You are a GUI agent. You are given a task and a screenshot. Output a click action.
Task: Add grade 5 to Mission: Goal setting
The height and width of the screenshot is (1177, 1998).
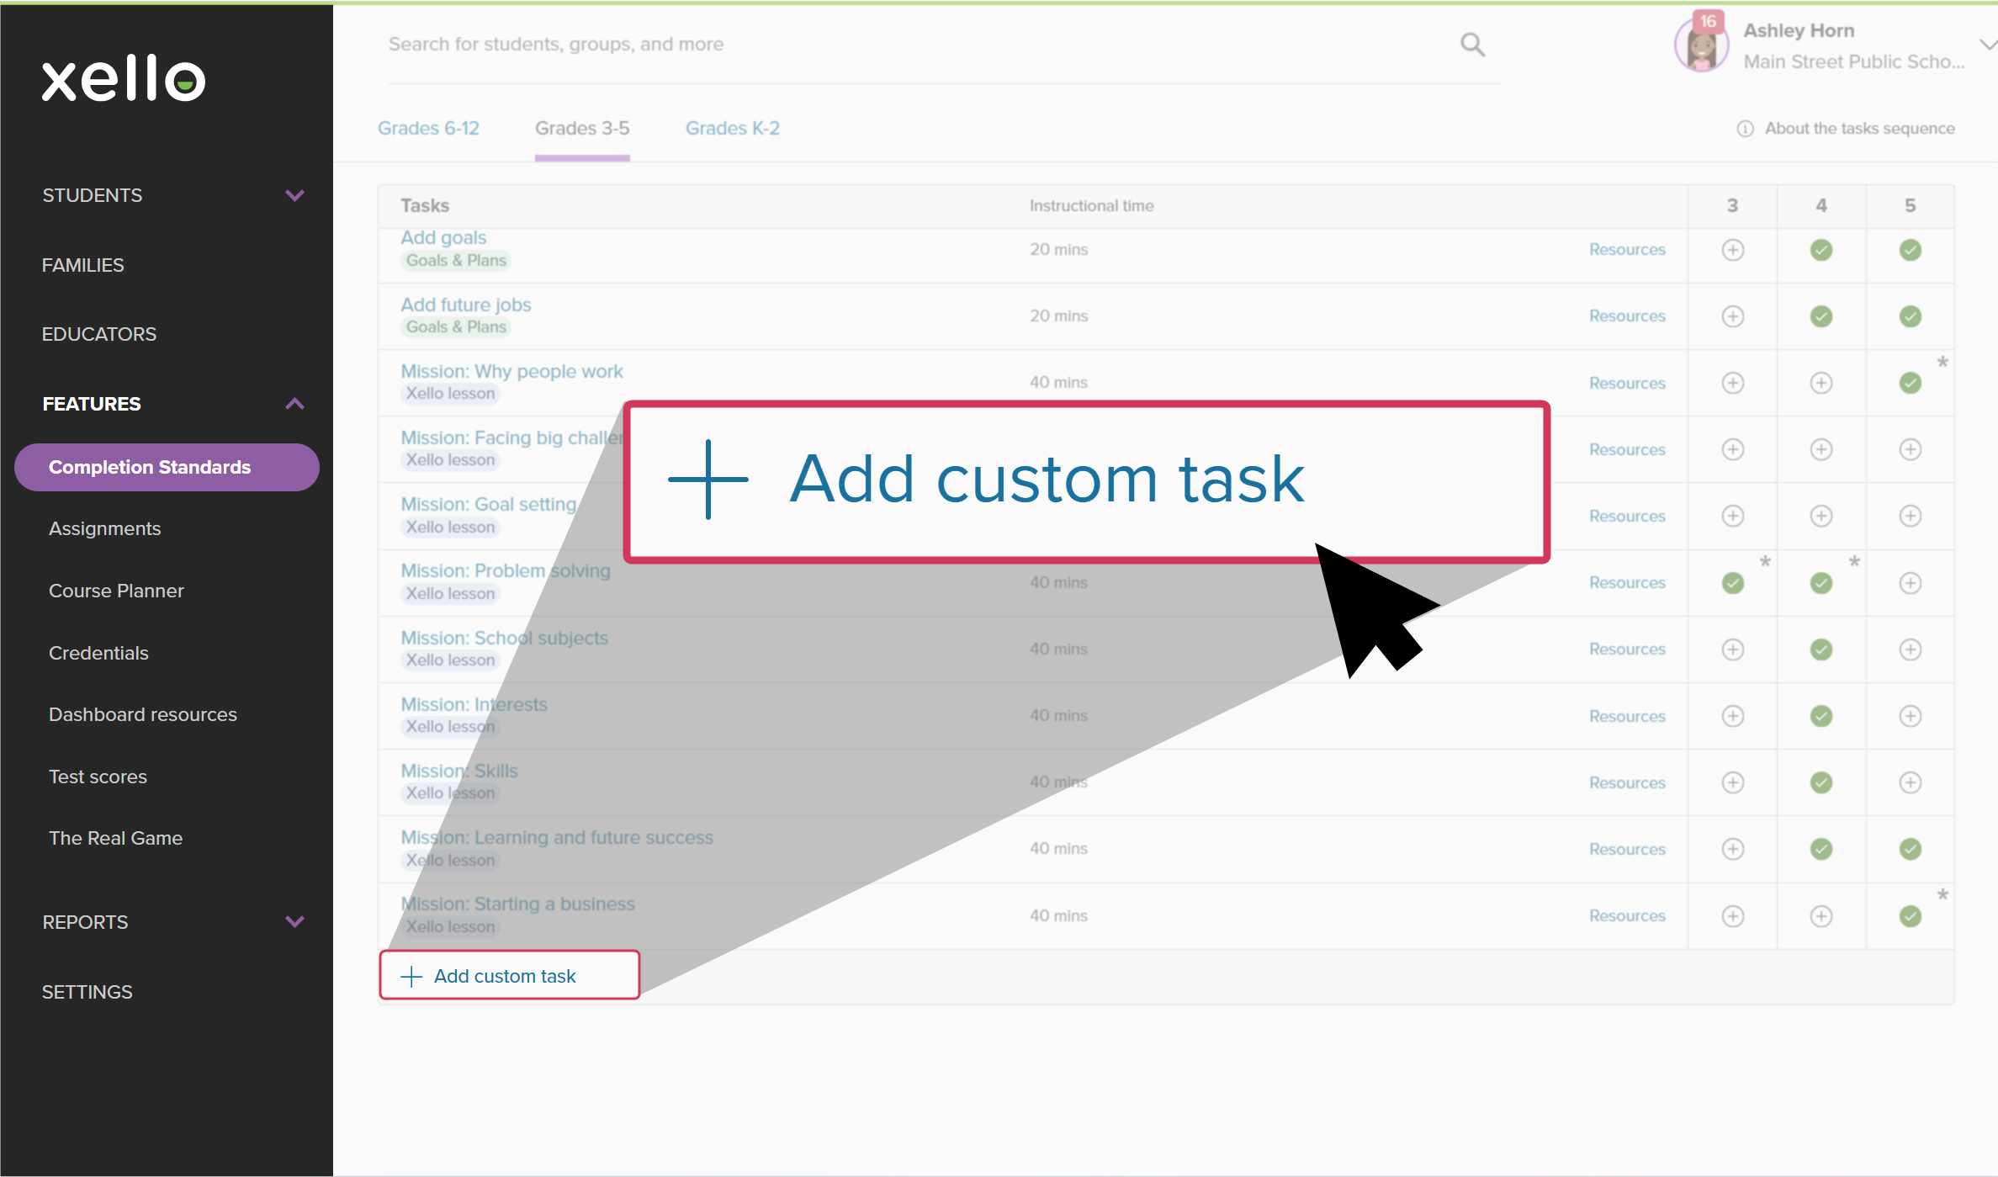click(x=1910, y=516)
